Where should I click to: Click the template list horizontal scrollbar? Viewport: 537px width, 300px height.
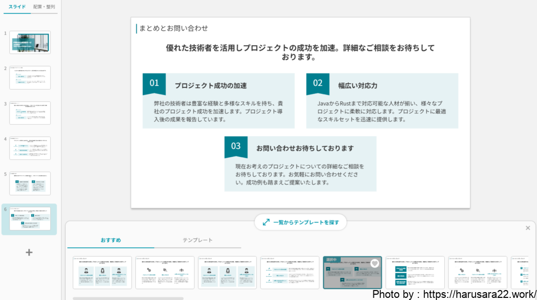click(128, 298)
